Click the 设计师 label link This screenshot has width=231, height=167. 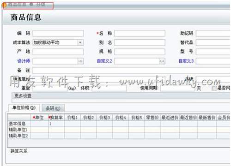pos(24,61)
